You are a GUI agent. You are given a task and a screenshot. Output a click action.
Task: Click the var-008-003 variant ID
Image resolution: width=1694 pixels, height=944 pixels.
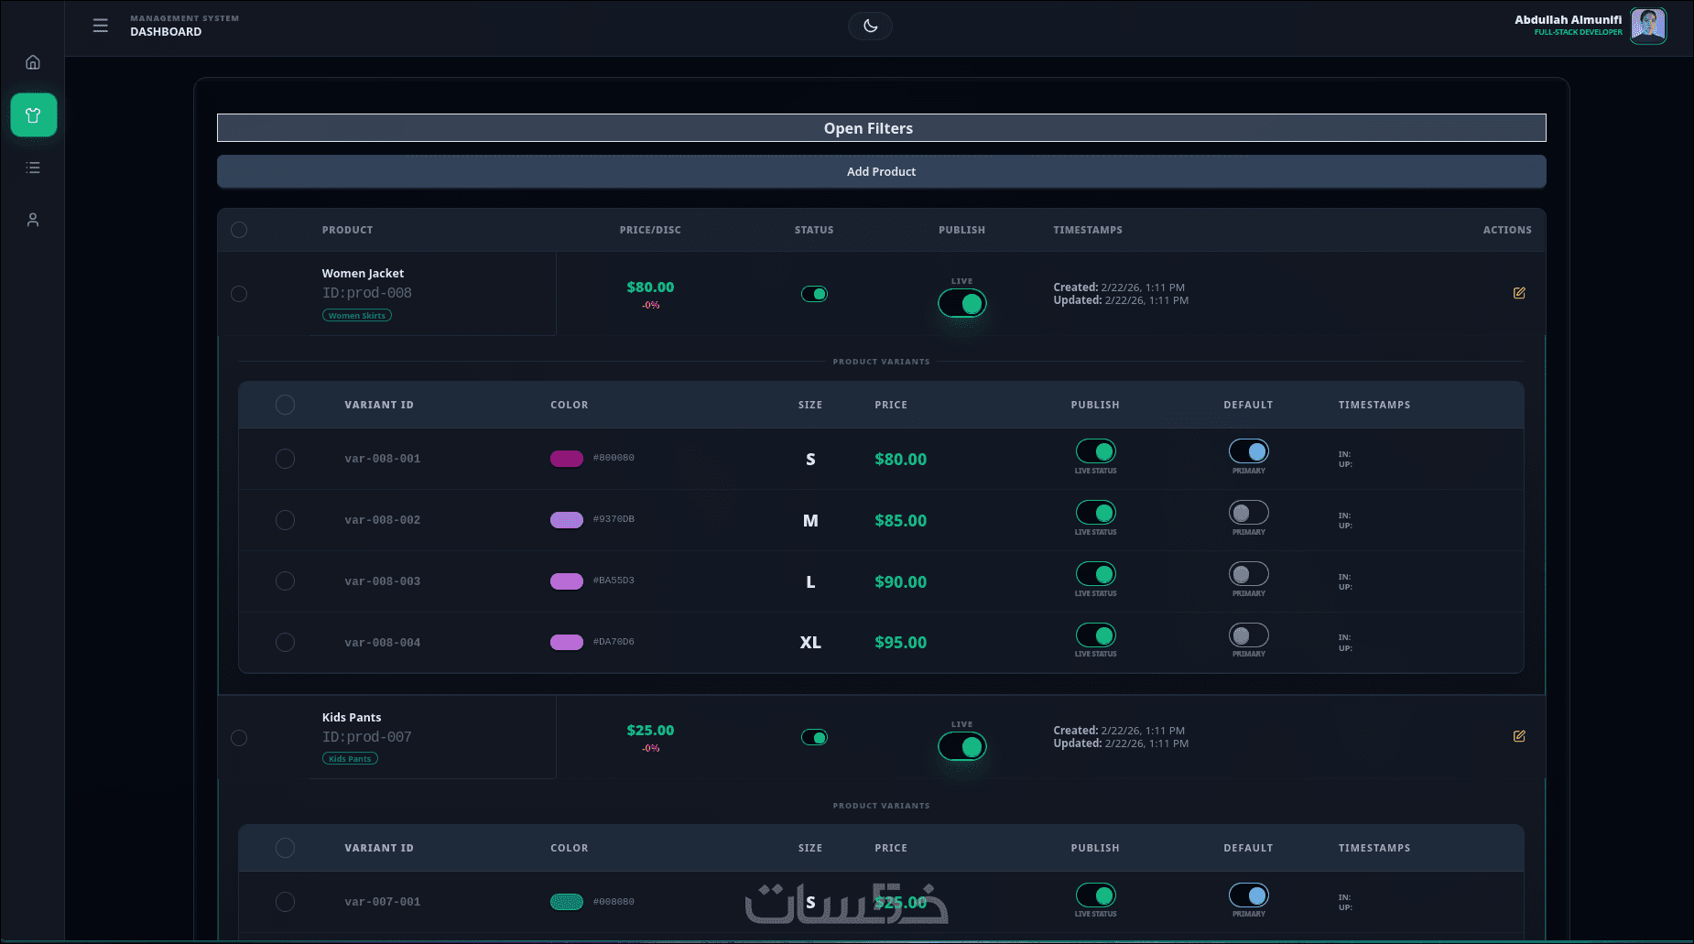point(383,581)
